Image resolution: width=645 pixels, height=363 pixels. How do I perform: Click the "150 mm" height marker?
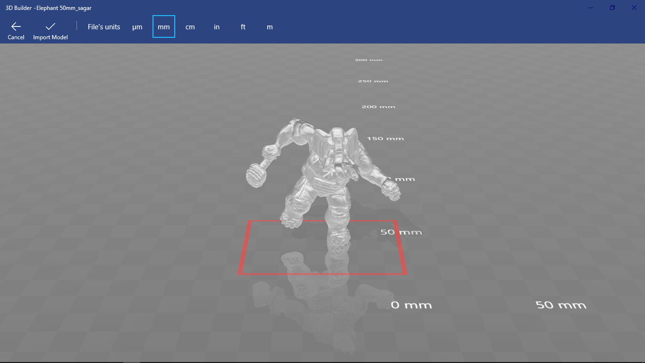tap(385, 138)
